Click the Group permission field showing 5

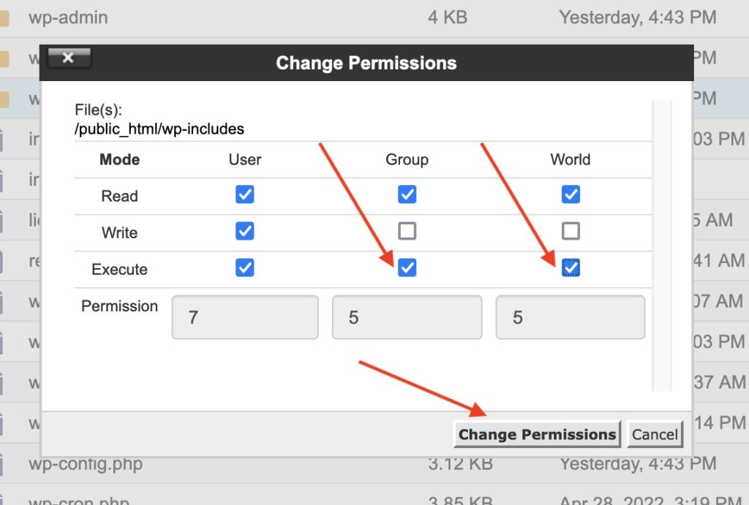[407, 317]
